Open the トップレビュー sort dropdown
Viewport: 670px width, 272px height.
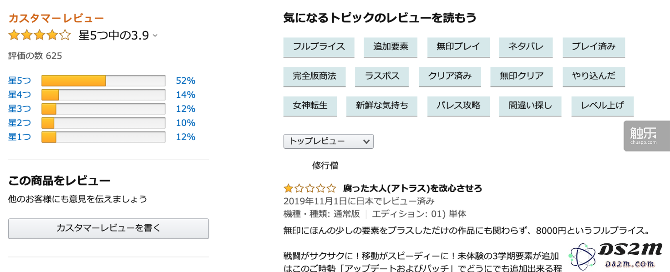[x=328, y=141]
